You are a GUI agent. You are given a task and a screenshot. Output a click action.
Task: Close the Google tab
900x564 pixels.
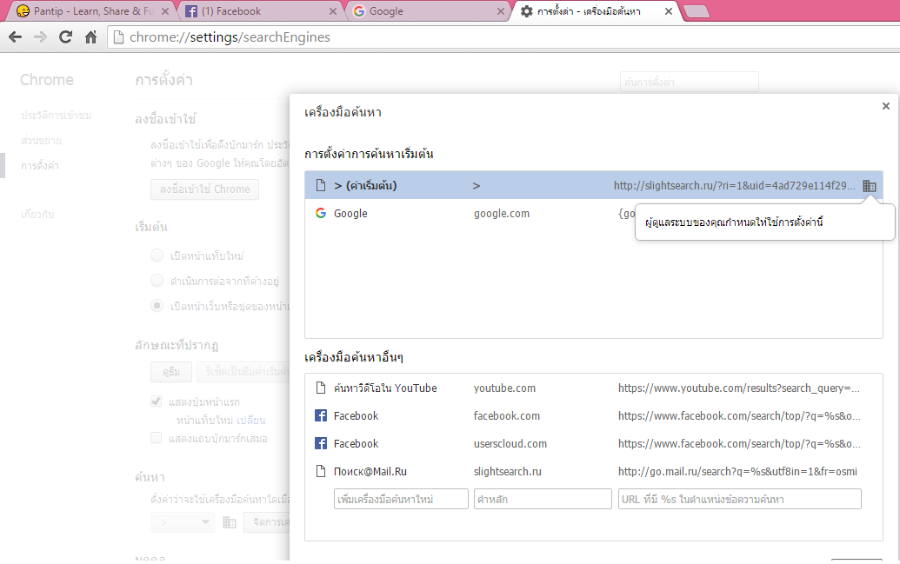[x=501, y=11]
